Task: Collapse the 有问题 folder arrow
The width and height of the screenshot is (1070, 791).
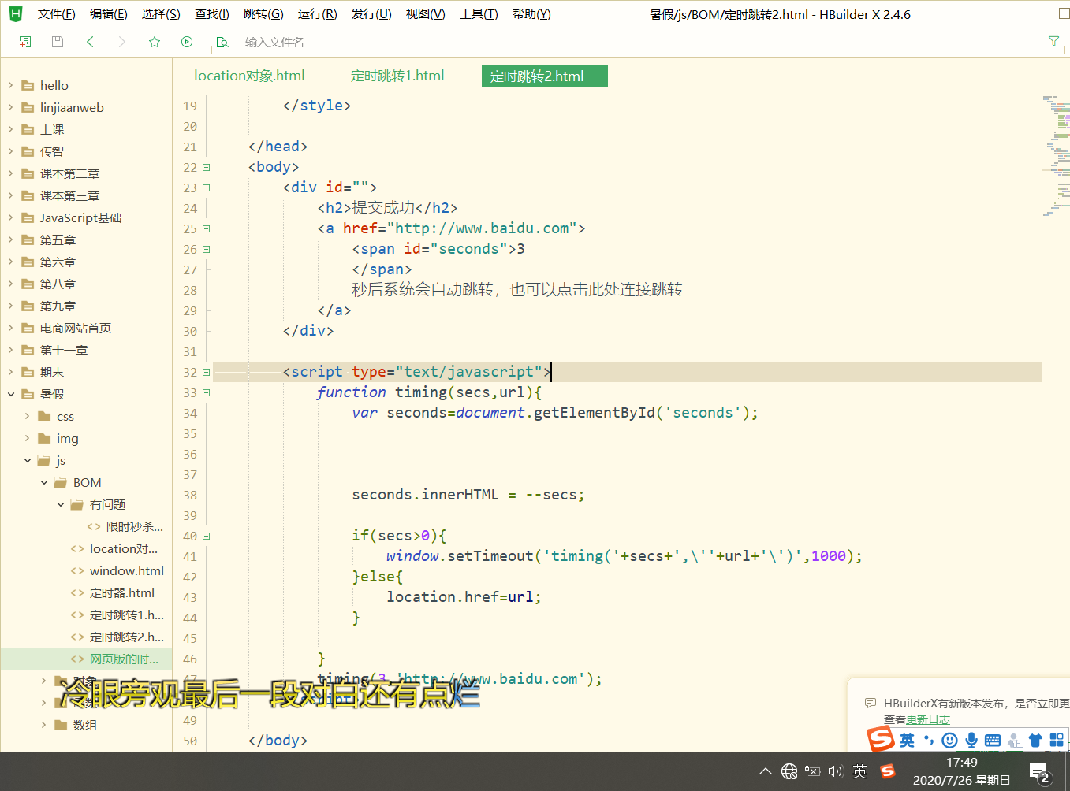Action: coord(60,504)
